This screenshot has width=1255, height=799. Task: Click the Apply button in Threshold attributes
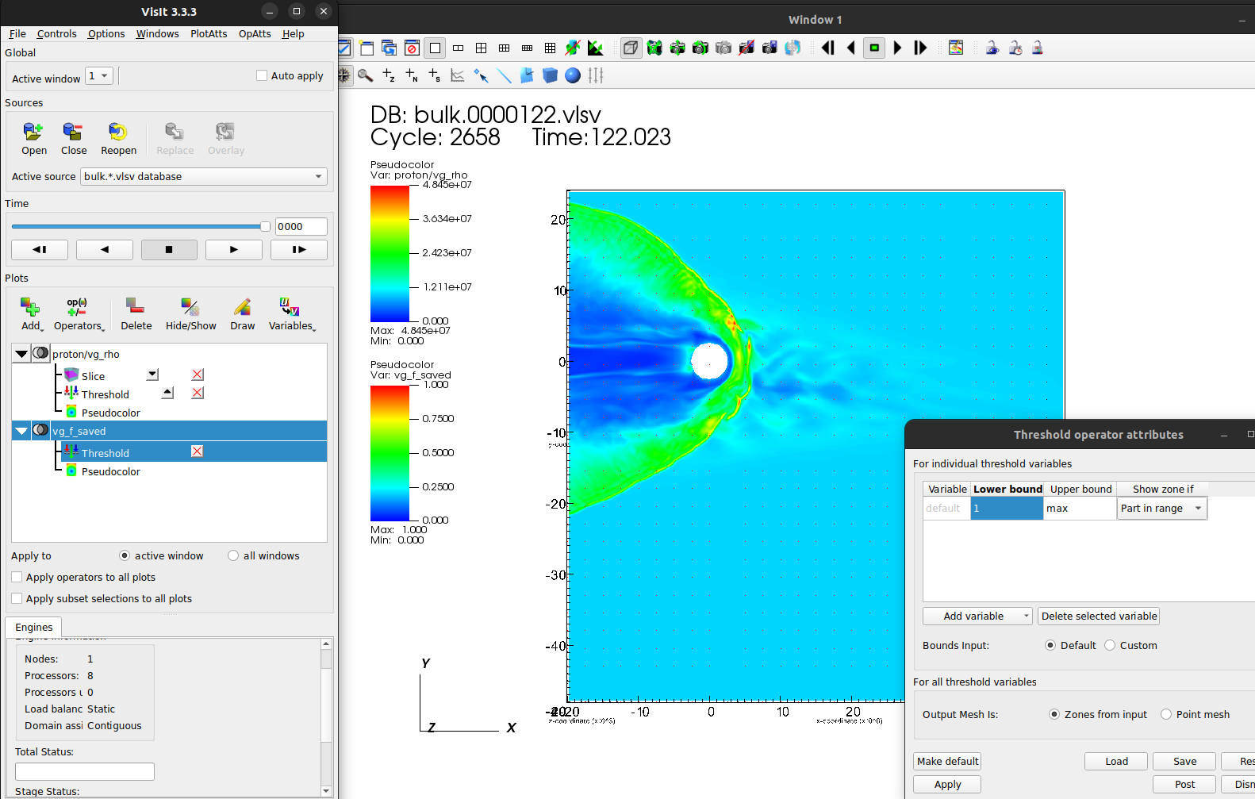click(947, 785)
